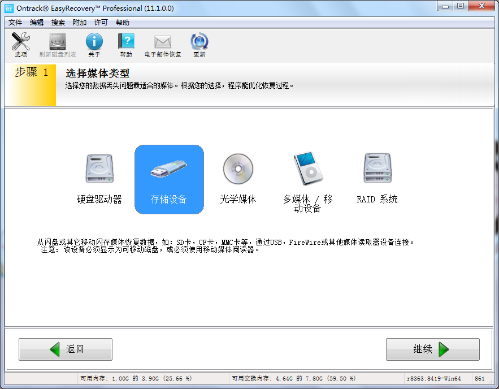Open the 编辑 menu
This screenshot has height=389, width=499.
37,23
